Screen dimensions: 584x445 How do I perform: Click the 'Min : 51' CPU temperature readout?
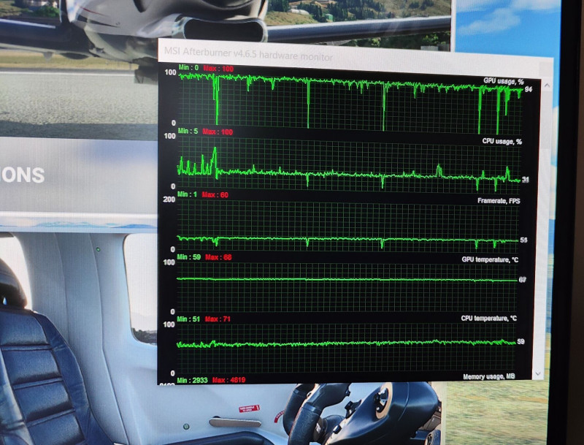[188, 319]
